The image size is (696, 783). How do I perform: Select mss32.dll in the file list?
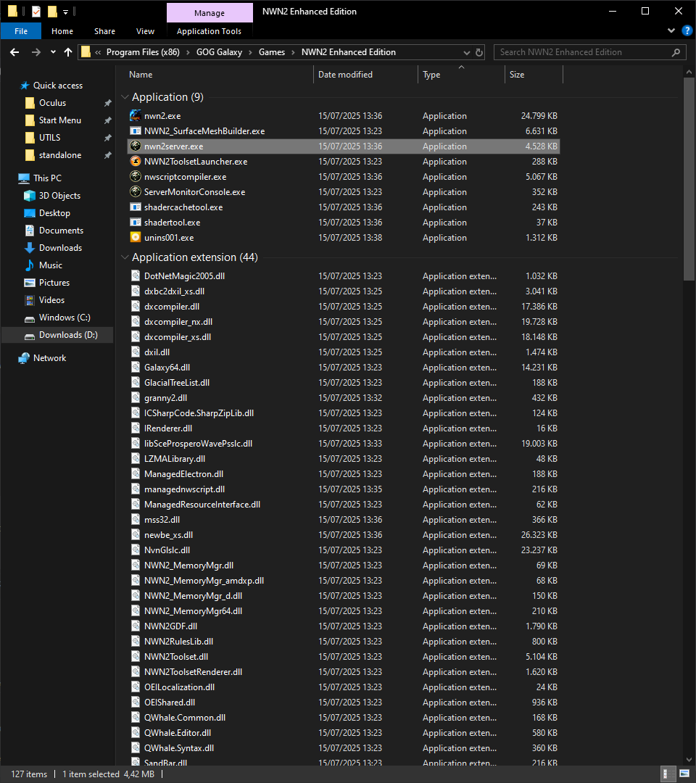tap(162, 520)
